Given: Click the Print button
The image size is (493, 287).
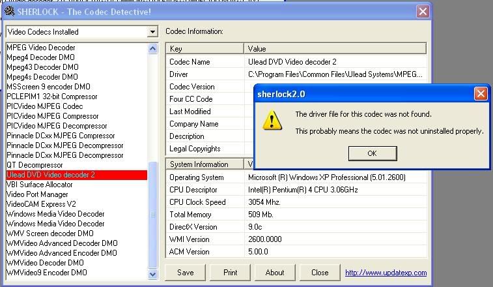Looking at the screenshot, I should pyautogui.click(x=230, y=273).
